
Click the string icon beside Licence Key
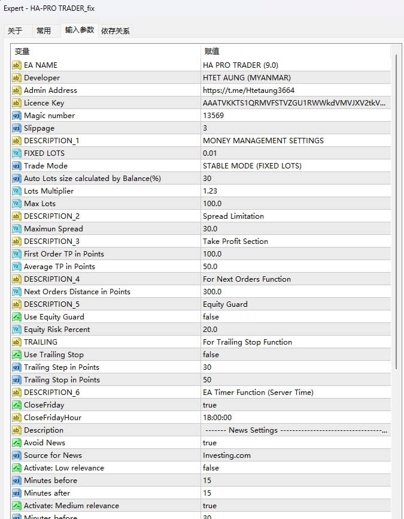tap(17, 102)
